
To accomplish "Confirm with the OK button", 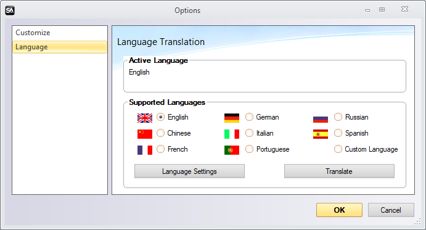I will [339, 210].
